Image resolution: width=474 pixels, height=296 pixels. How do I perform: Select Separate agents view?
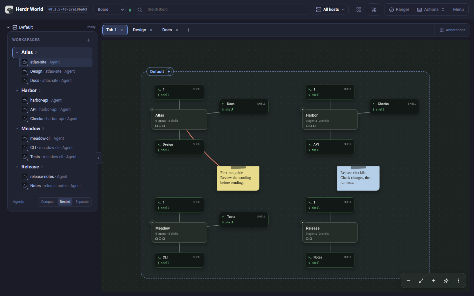click(82, 202)
